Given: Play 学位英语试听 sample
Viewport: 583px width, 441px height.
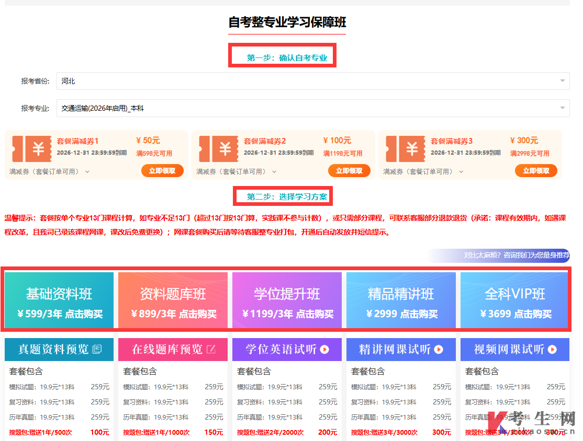Looking at the screenshot, I should click(x=287, y=350).
